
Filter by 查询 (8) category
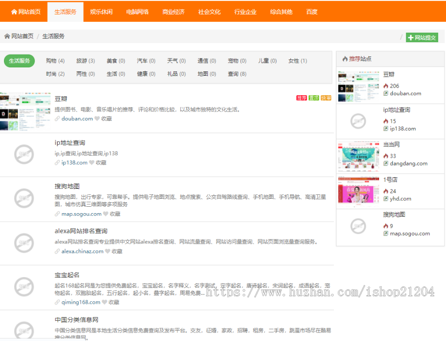[237, 74]
